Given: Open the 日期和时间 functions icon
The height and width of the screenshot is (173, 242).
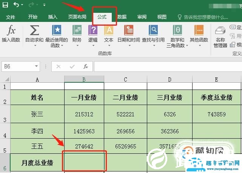Looking at the screenshot, I should 129,30.
